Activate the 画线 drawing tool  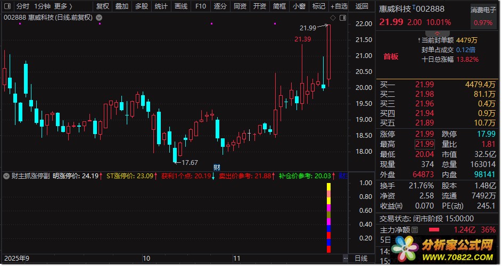coord(181,6)
